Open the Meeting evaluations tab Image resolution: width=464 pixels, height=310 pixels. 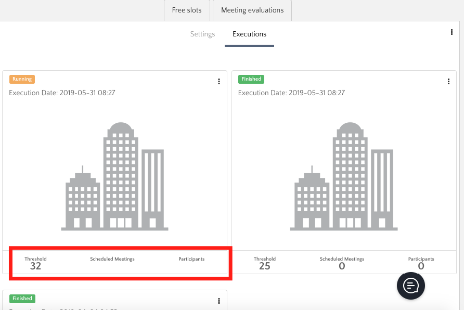[x=252, y=10]
